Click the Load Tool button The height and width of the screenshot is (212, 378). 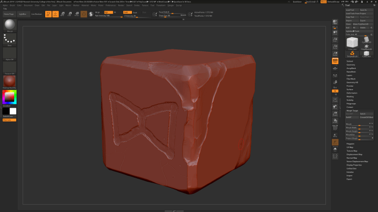tap(352, 10)
